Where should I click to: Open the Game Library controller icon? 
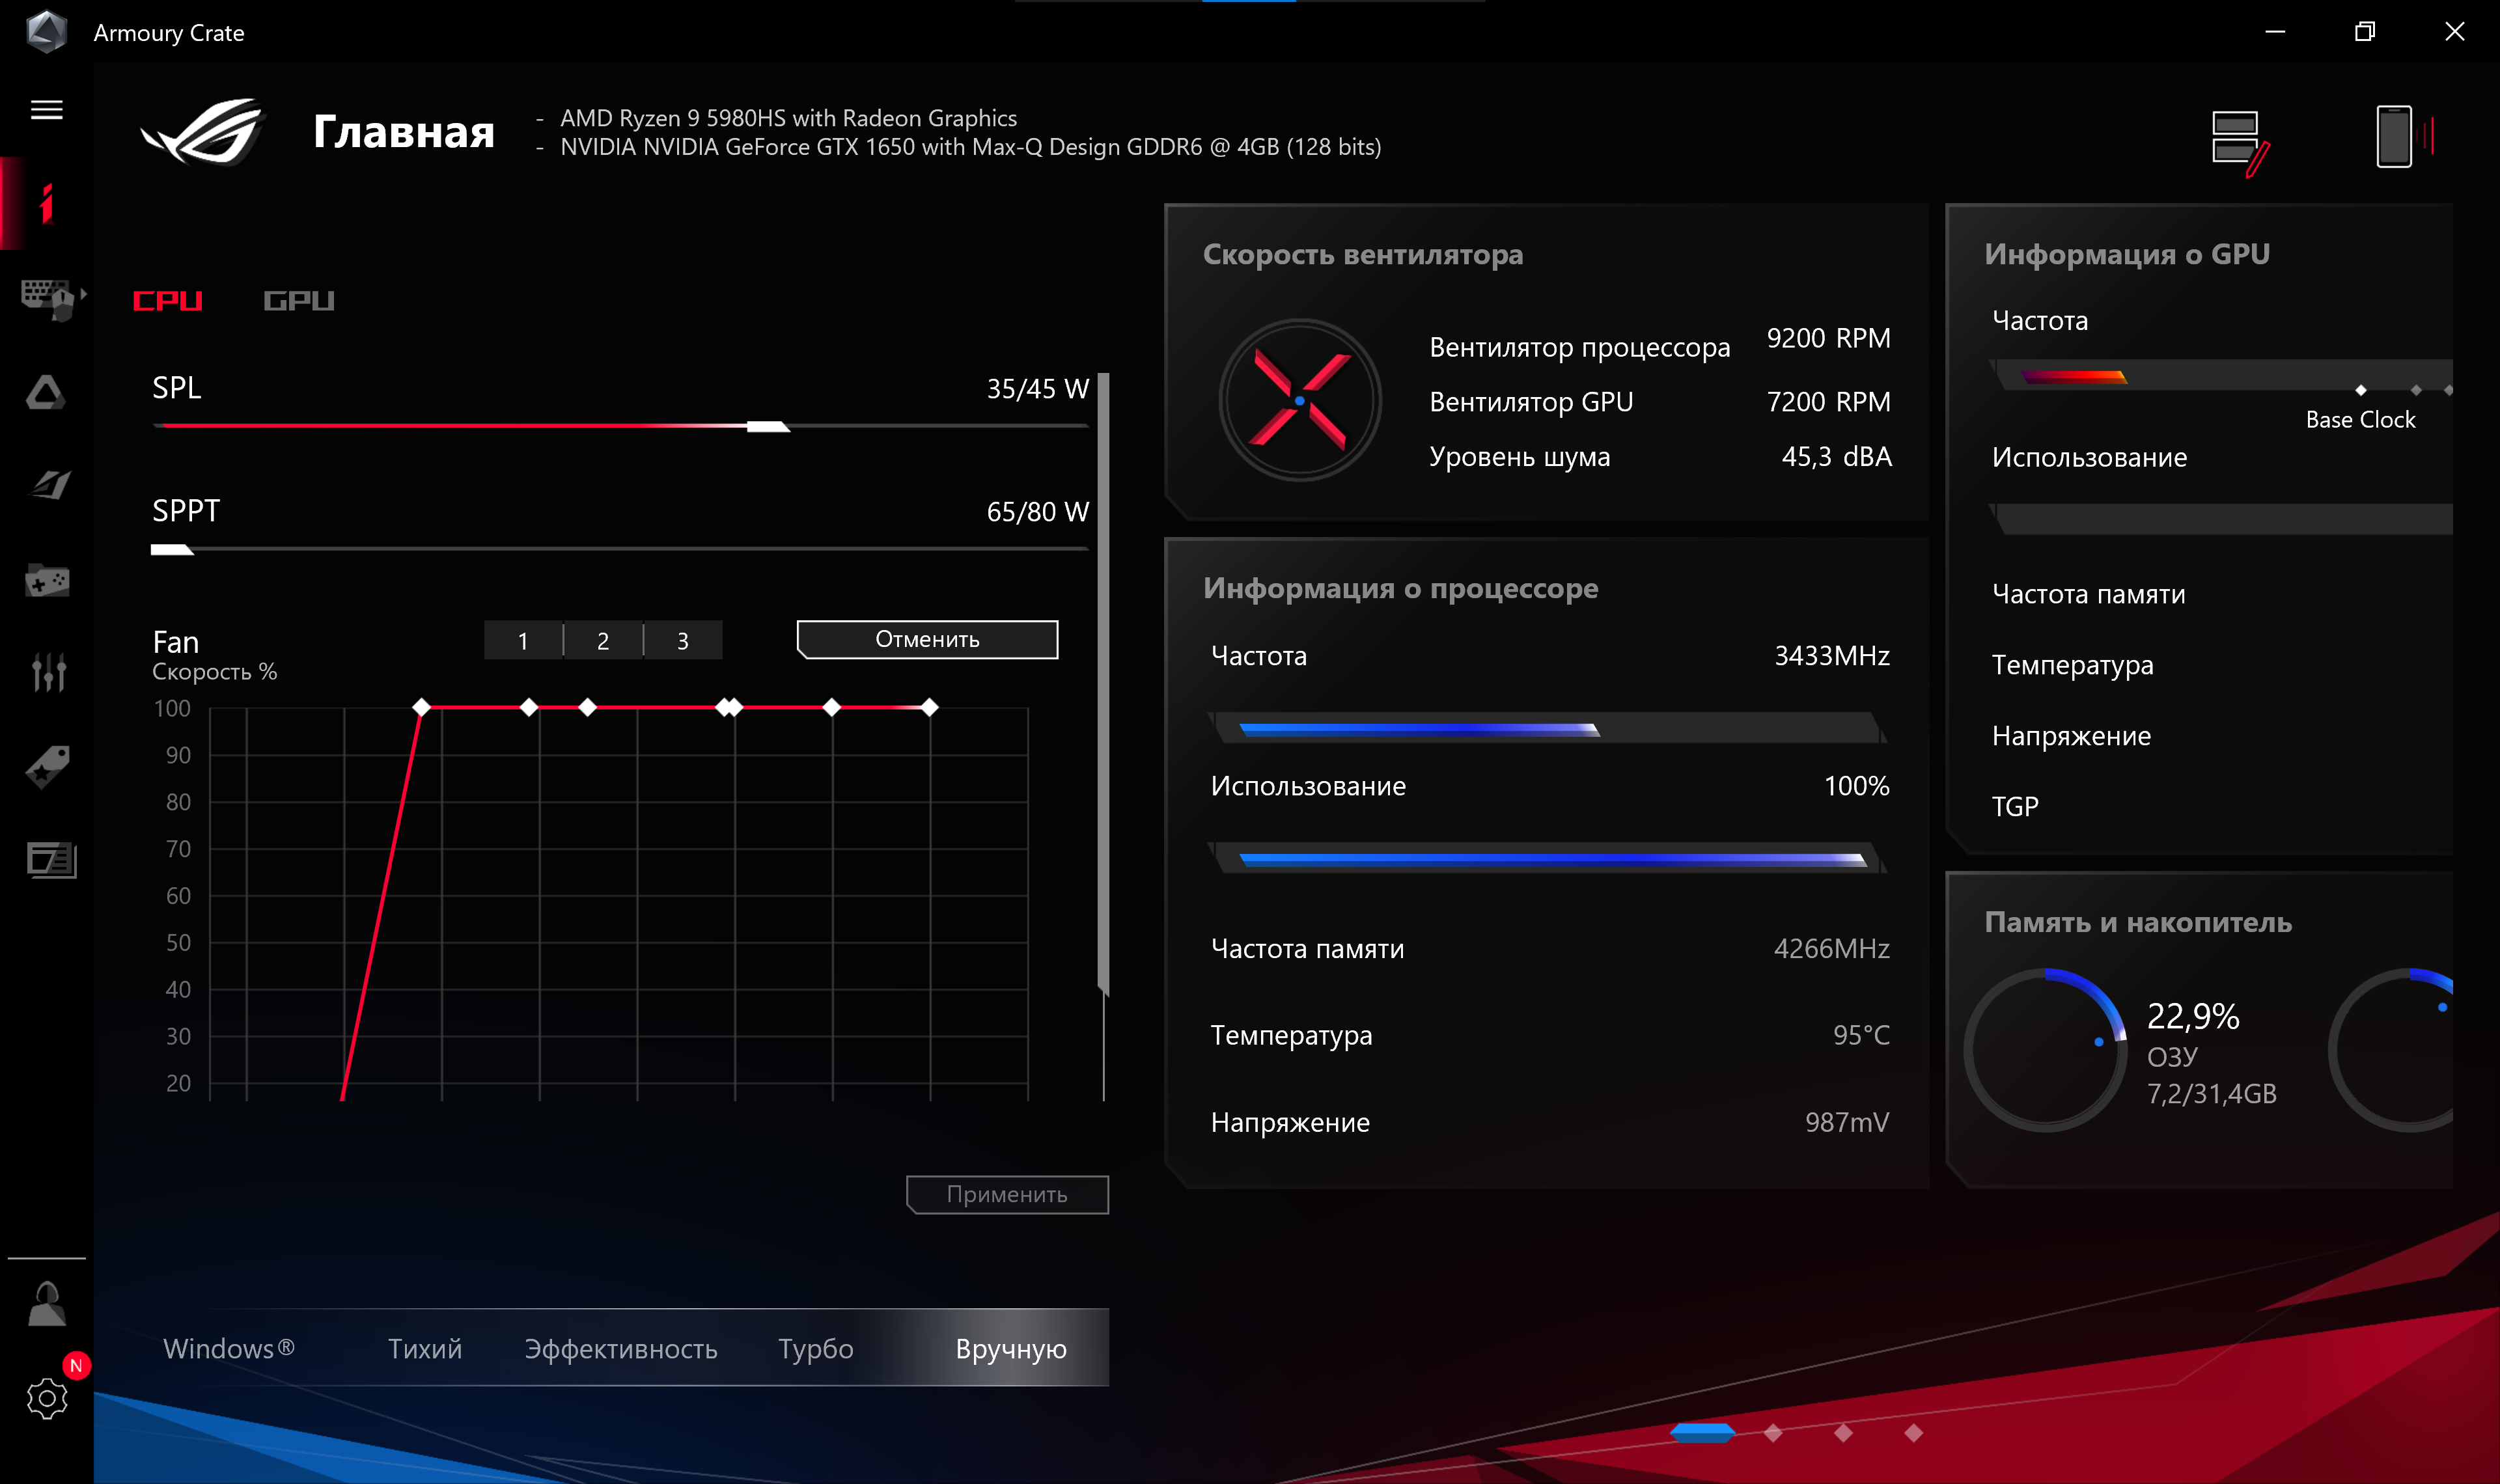[x=47, y=580]
